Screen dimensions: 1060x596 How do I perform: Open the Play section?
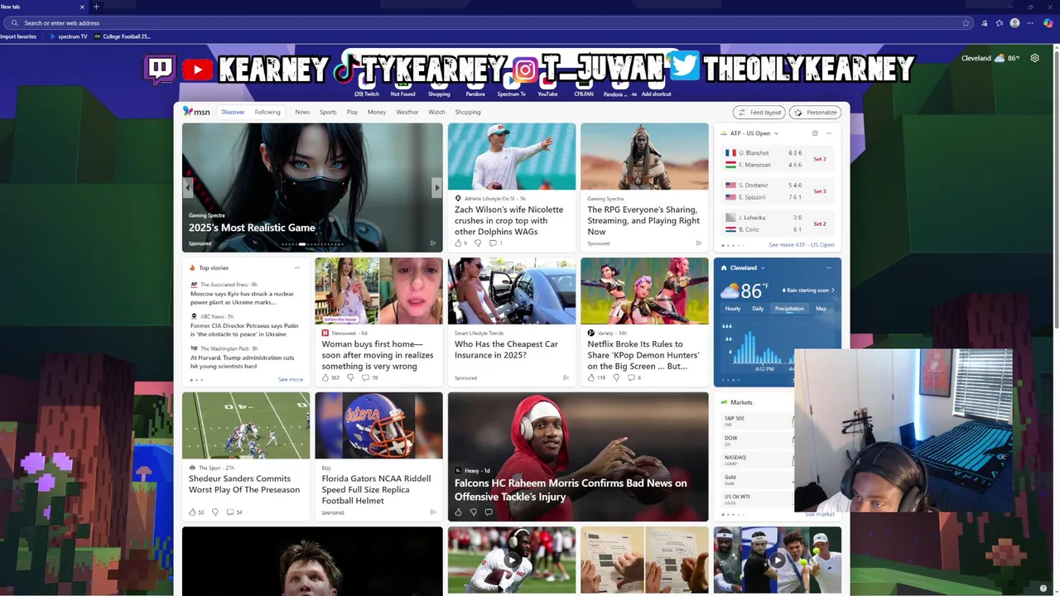[x=352, y=112]
